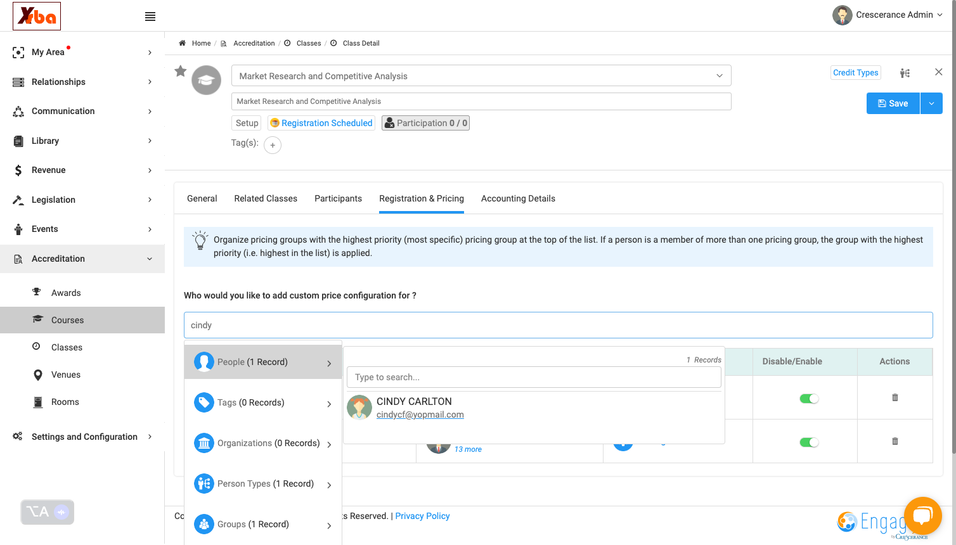The height and width of the screenshot is (545, 956).
Task: Disable the second pricing group toggle
Action: click(x=809, y=442)
